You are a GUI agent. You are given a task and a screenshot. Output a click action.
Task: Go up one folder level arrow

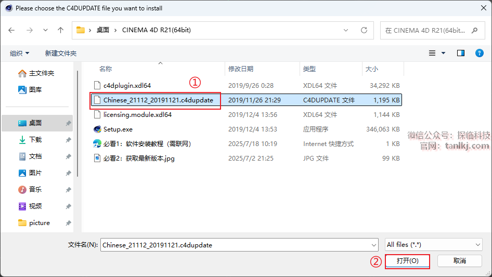click(60, 30)
